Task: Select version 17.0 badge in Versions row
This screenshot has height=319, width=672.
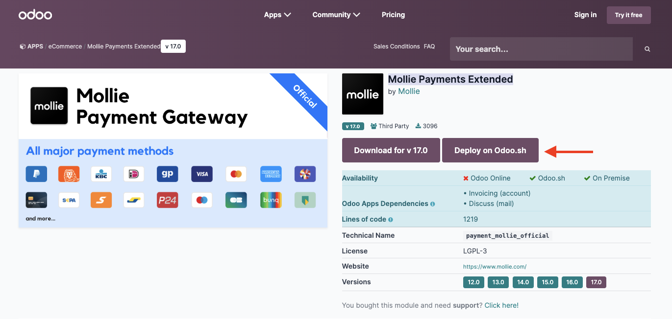Action: coord(596,282)
